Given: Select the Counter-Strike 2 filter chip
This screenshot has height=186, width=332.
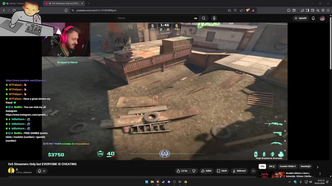Looking at the screenshot, I should tap(288, 167).
